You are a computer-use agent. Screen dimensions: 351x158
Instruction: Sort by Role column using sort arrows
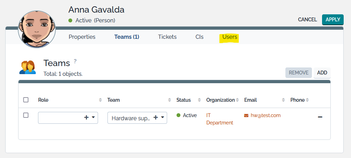click(101, 100)
